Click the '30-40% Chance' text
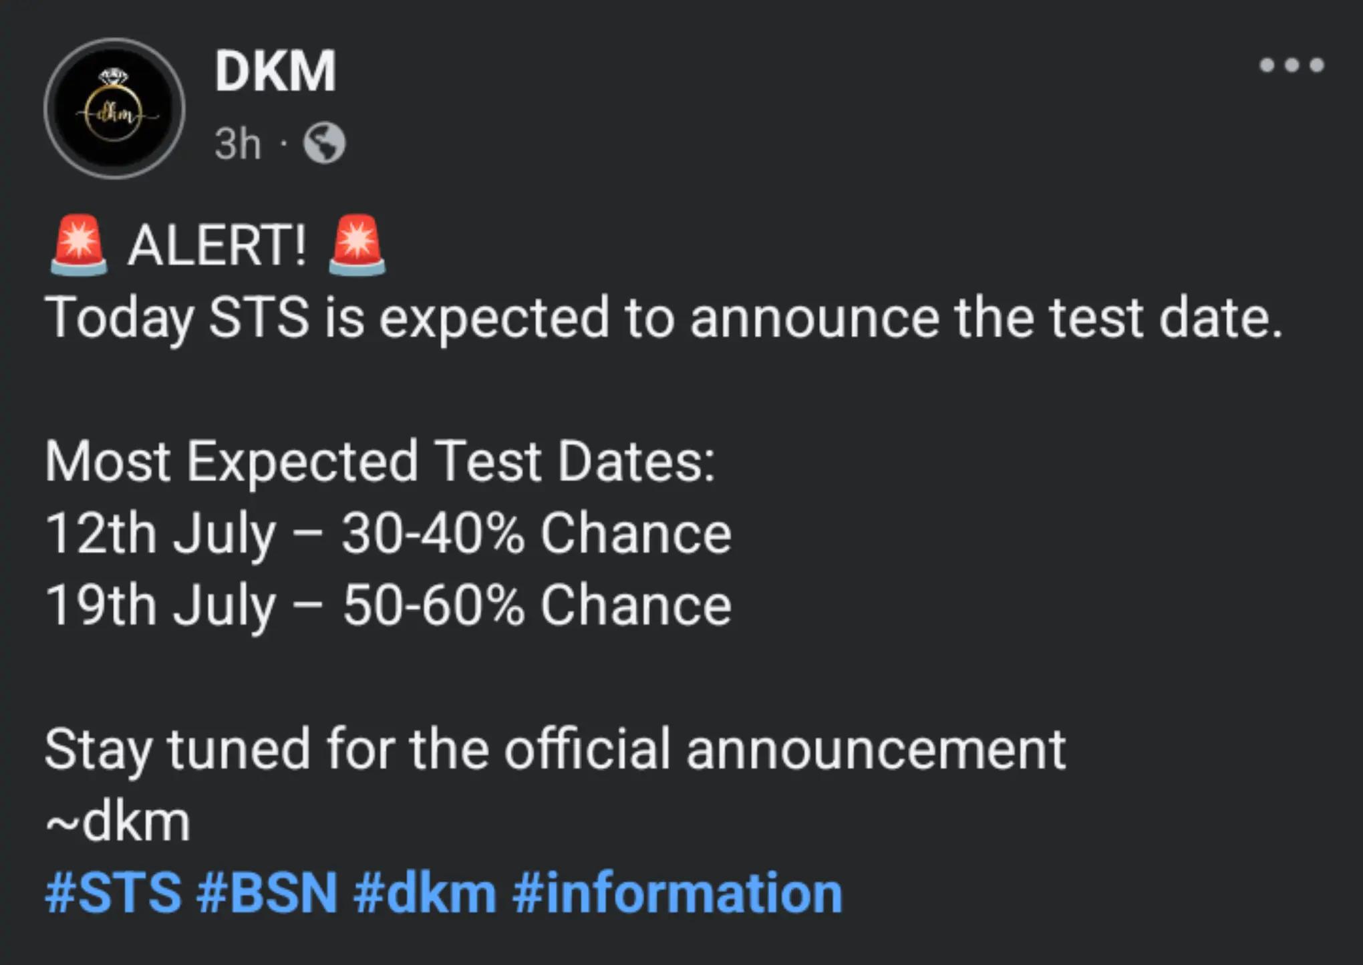 click(x=537, y=533)
